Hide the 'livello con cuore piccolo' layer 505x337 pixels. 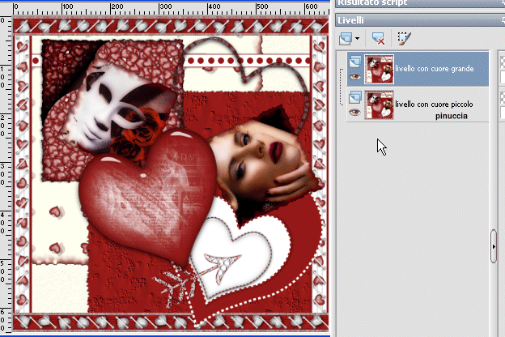point(354,113)
